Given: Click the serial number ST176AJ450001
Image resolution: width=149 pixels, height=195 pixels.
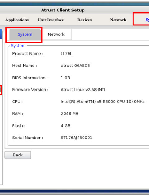Looking at the screenshot, I should point(76,138).
